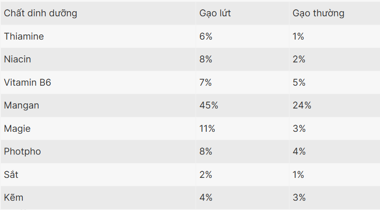Image resolution: width=380 pixels, height=210 pixels.
Task: Click Vitamin B6's 7% value
Action: (206, 82)
